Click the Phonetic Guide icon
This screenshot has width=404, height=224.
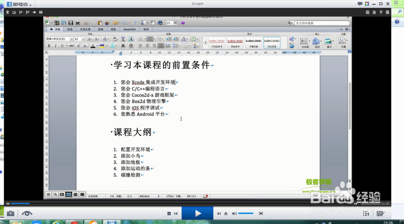[123, 39]
